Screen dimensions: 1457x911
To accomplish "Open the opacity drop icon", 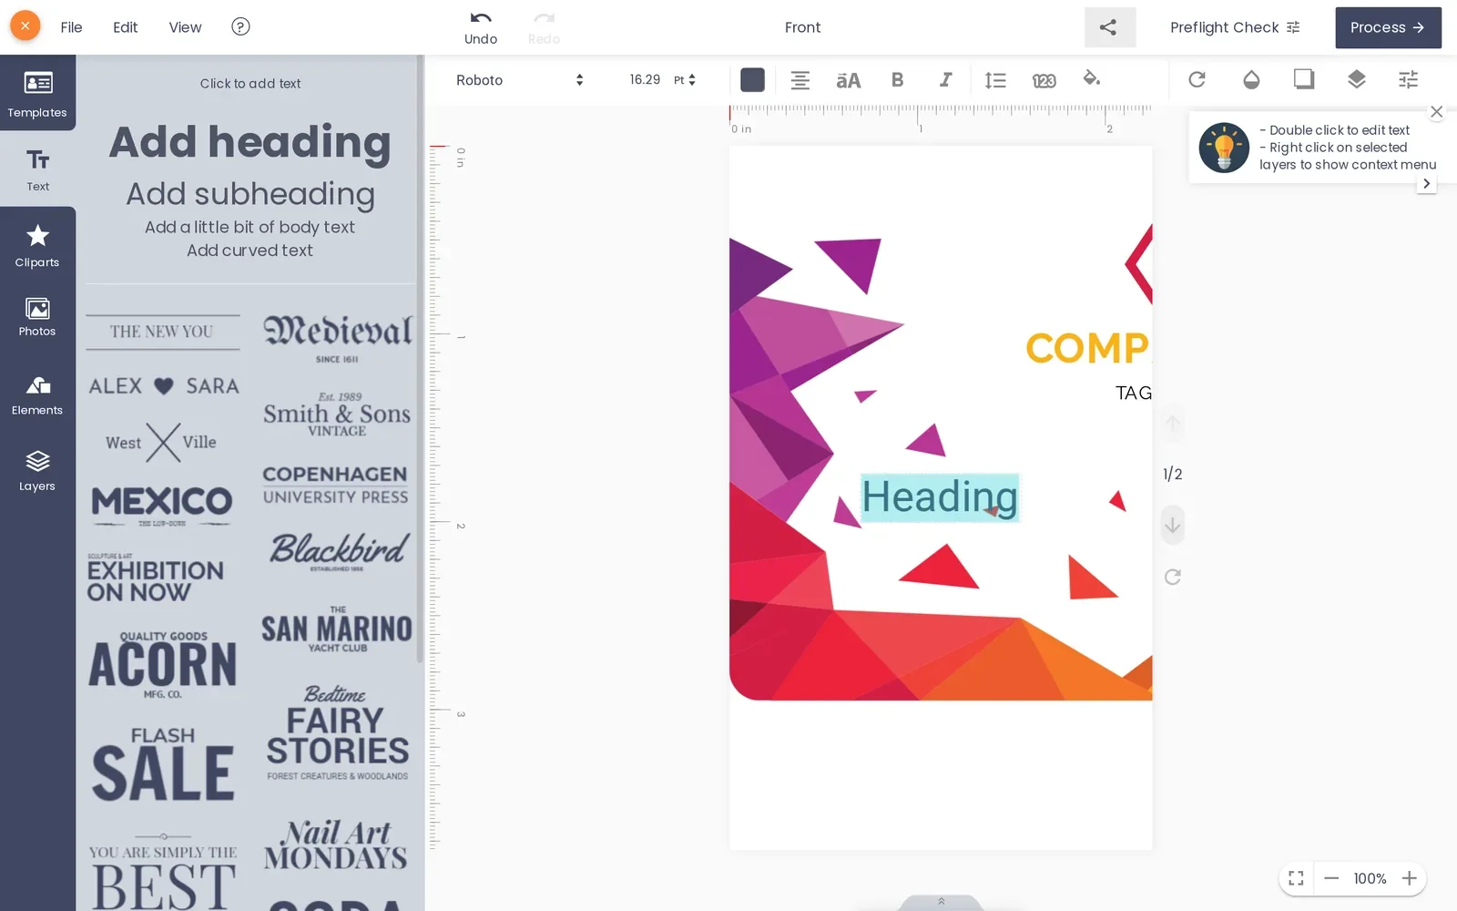I will tap(1251, 79).
